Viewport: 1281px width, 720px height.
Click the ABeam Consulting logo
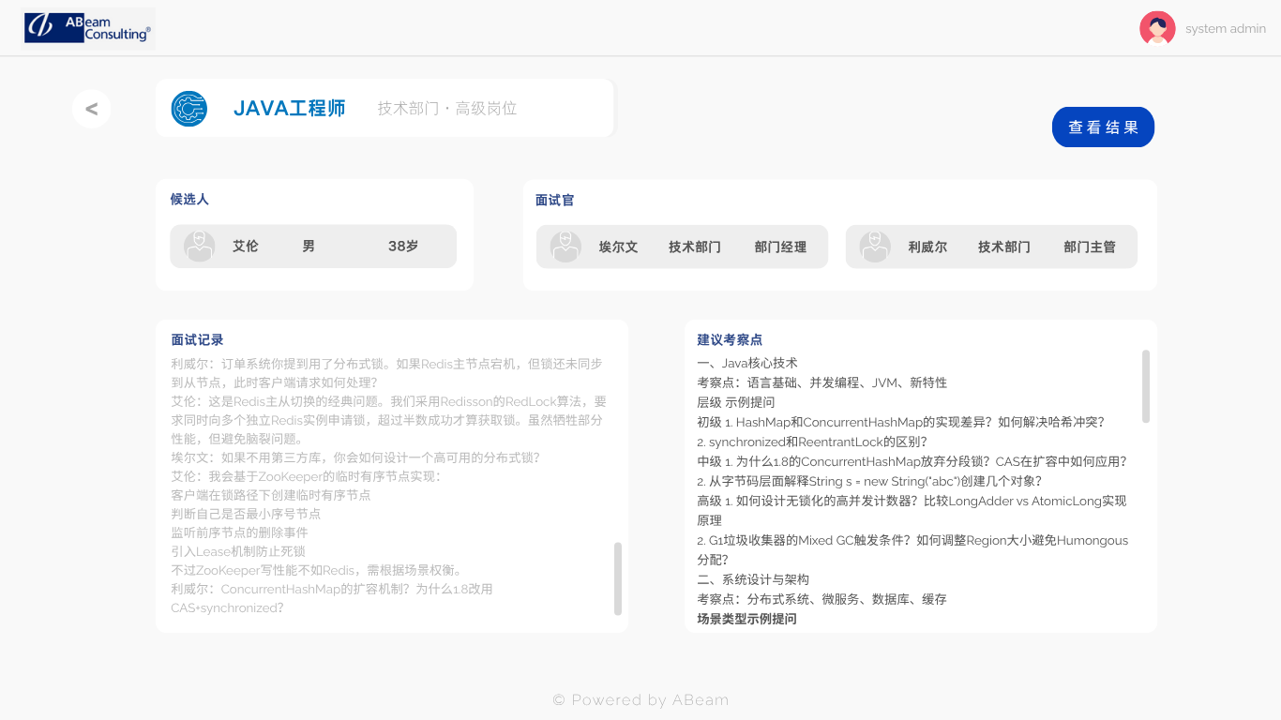click(88, 28)
